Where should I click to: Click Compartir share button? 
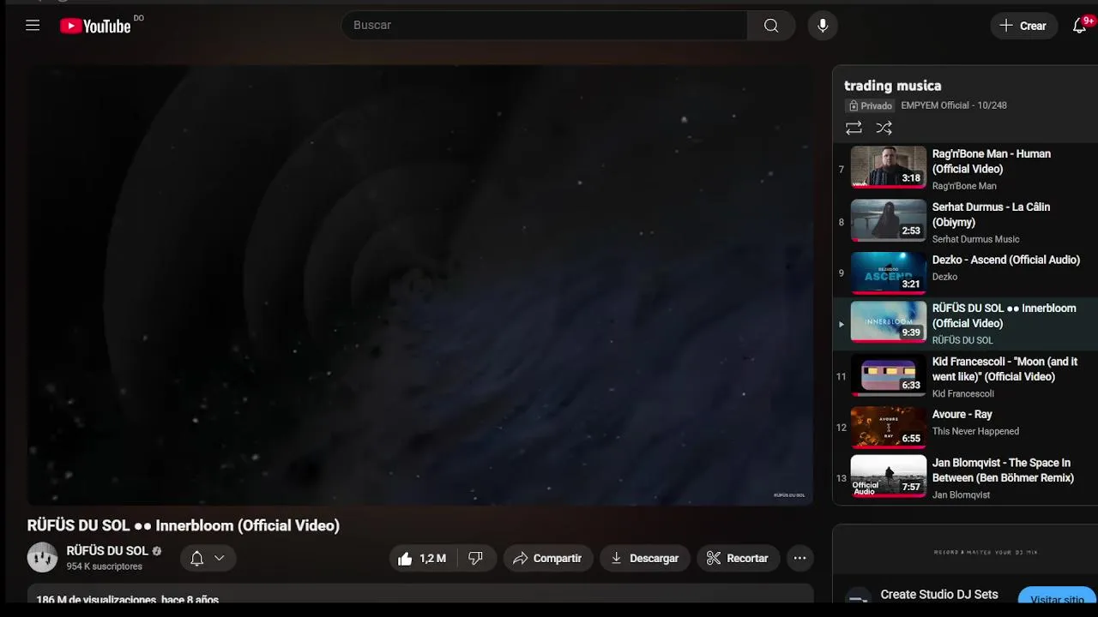[547, 558]
